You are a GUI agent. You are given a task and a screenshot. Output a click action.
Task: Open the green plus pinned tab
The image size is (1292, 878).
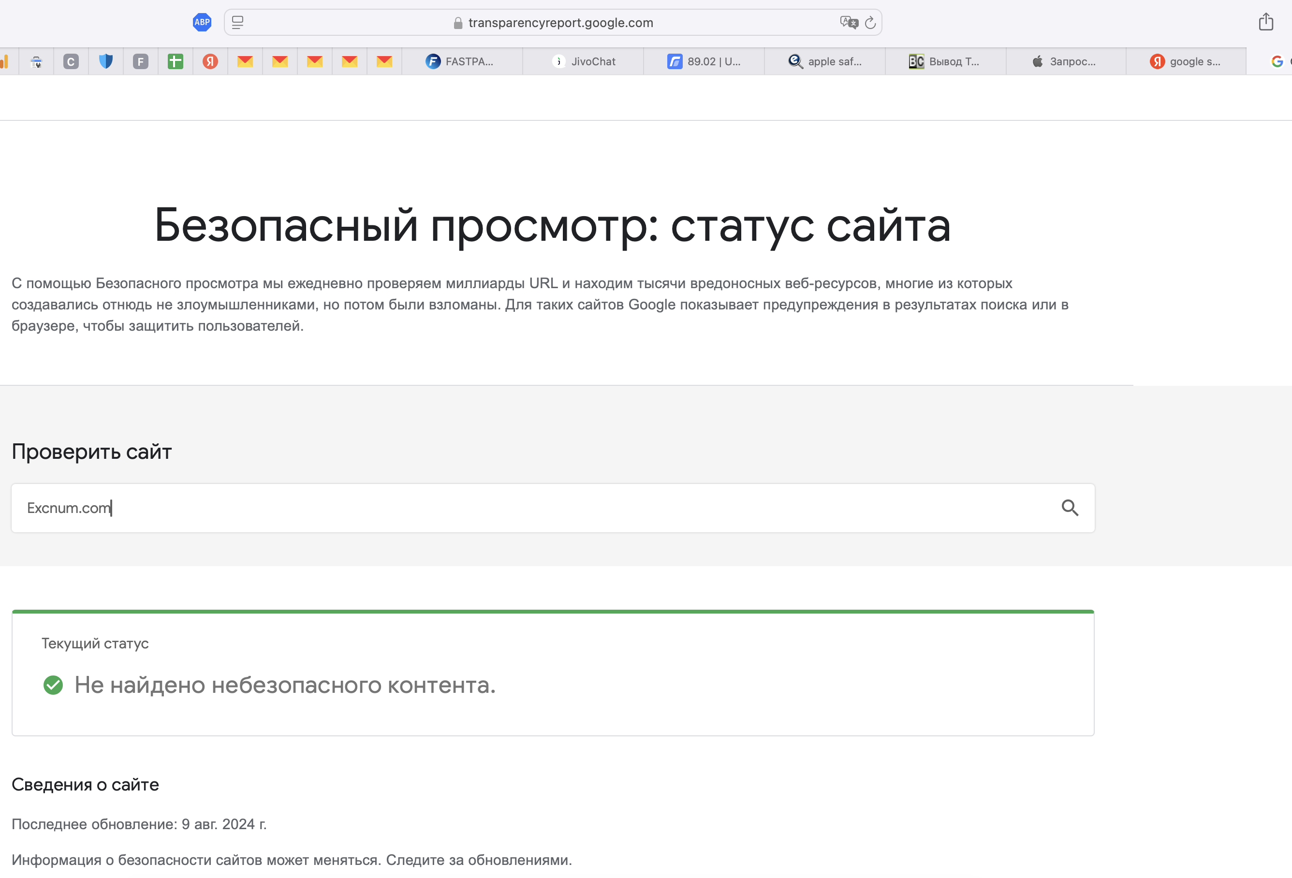pos(175,61)
